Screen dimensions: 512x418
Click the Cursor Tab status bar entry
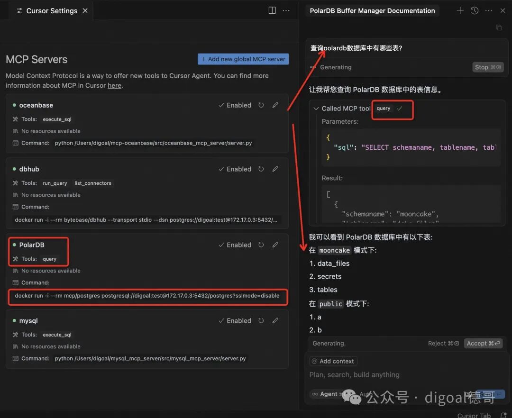tap(474, 415)
